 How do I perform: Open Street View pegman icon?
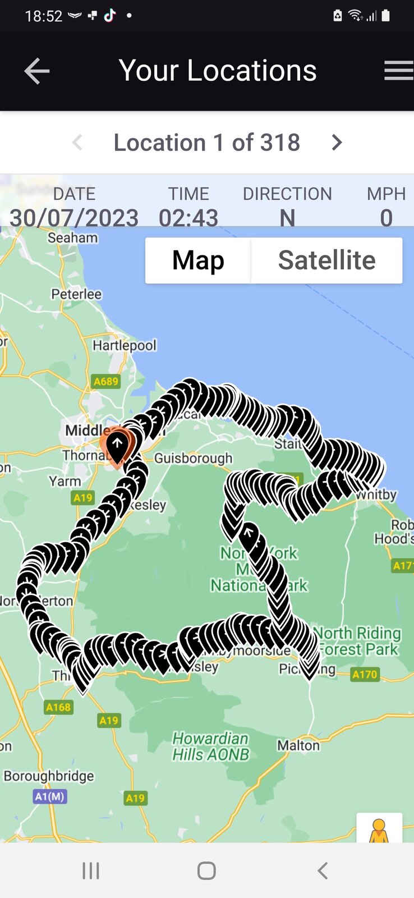[x=379, y=829]
